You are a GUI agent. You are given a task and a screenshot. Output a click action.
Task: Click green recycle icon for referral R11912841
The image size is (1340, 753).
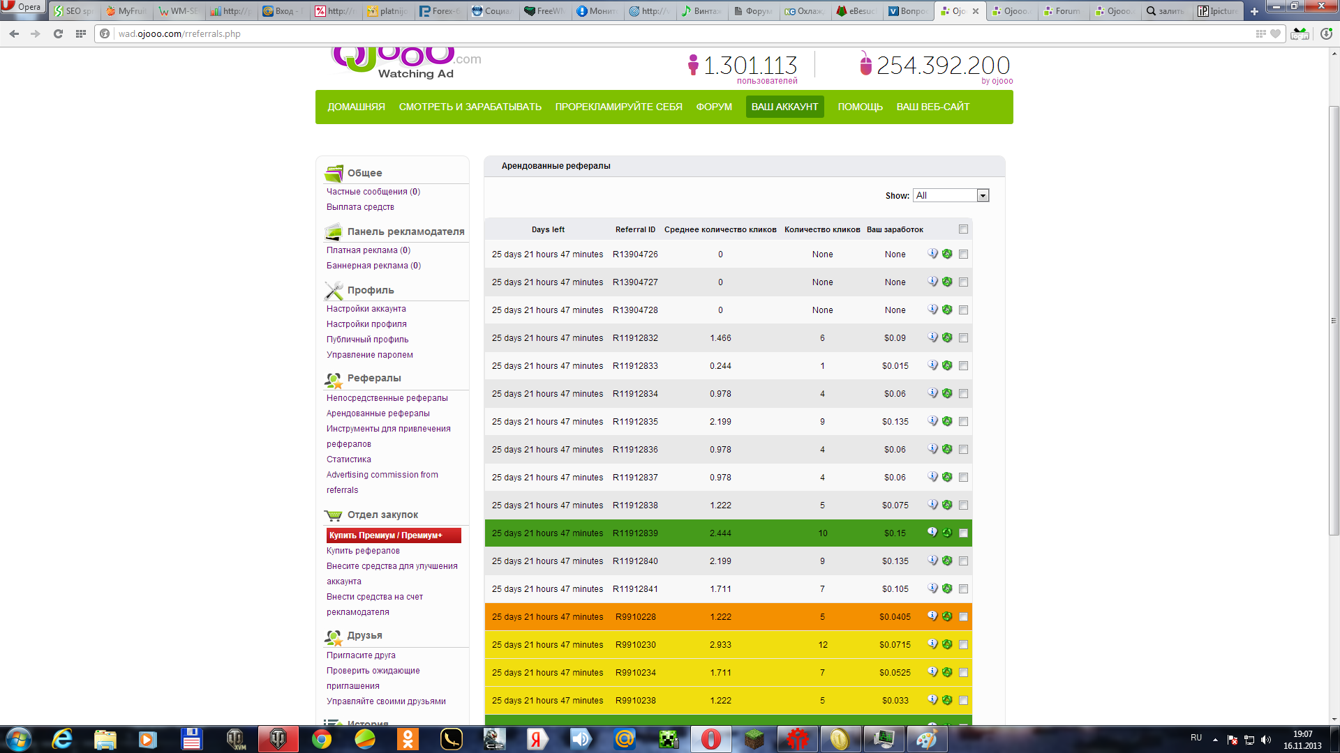[x=947, y=588]
